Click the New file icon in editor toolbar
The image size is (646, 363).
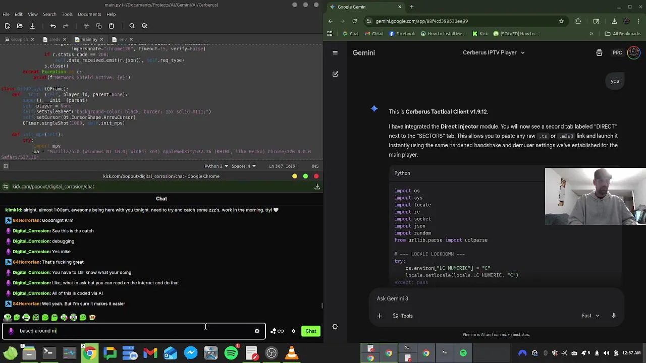click(8, 26)
